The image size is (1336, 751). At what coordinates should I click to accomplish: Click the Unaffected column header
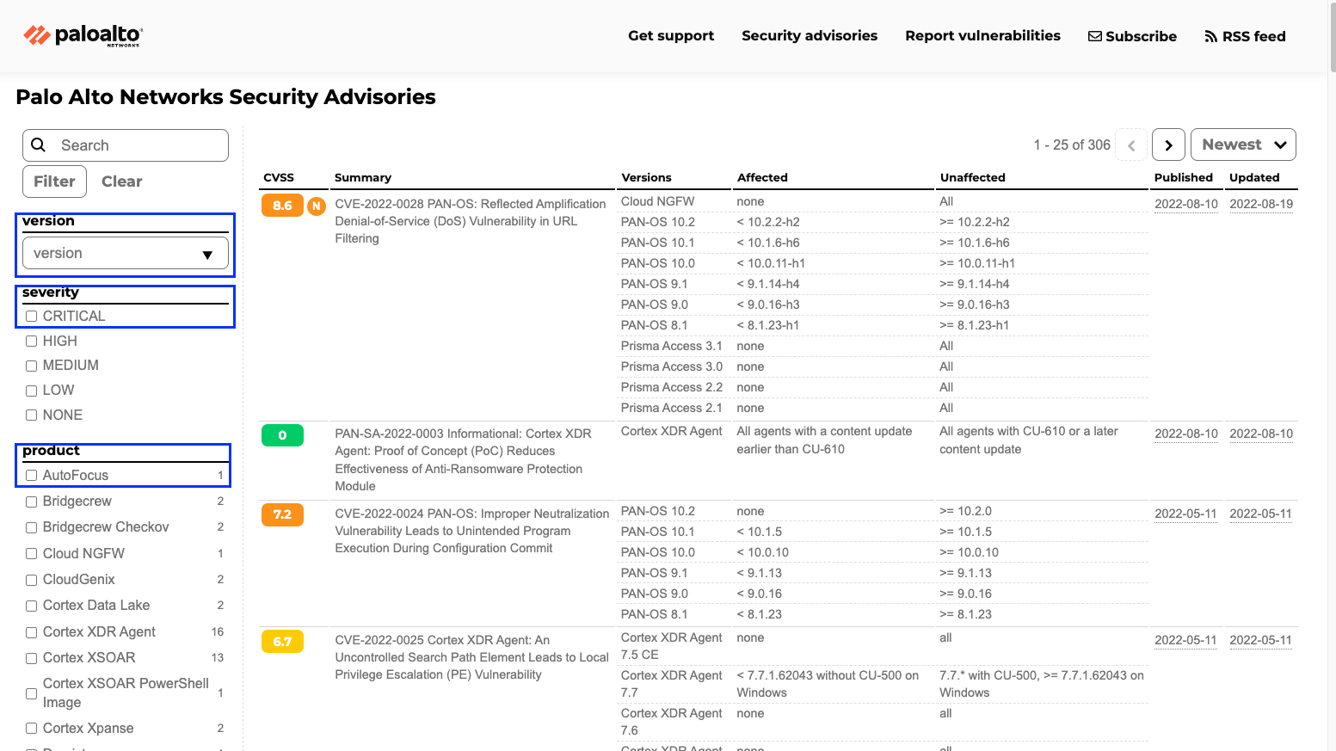pyautogui.click(x=972, y=177)
